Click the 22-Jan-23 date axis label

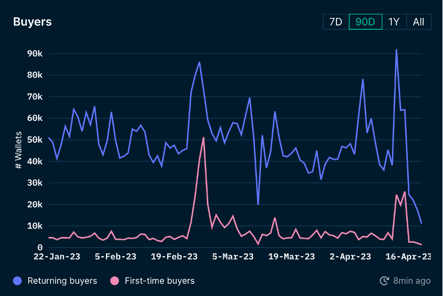click(x=56, y=257)
